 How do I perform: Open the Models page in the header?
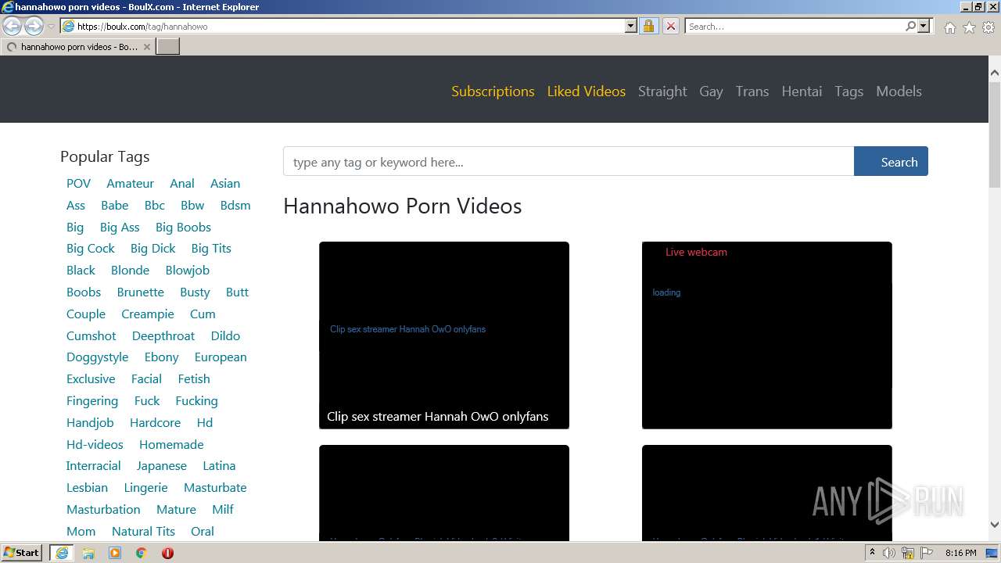tap(899, 91)
